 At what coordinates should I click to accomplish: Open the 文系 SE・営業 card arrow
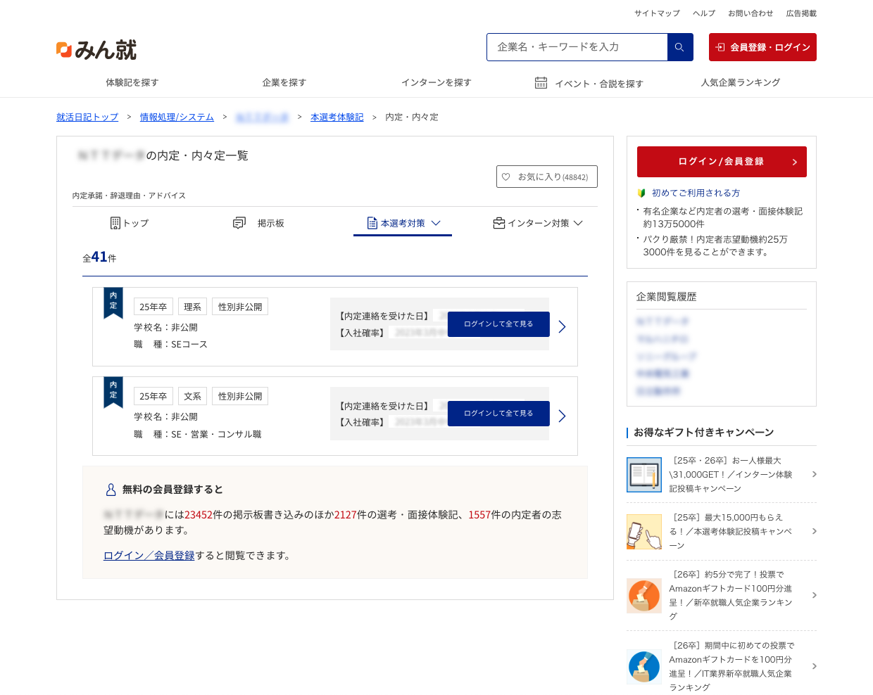[x=562, y=416]
